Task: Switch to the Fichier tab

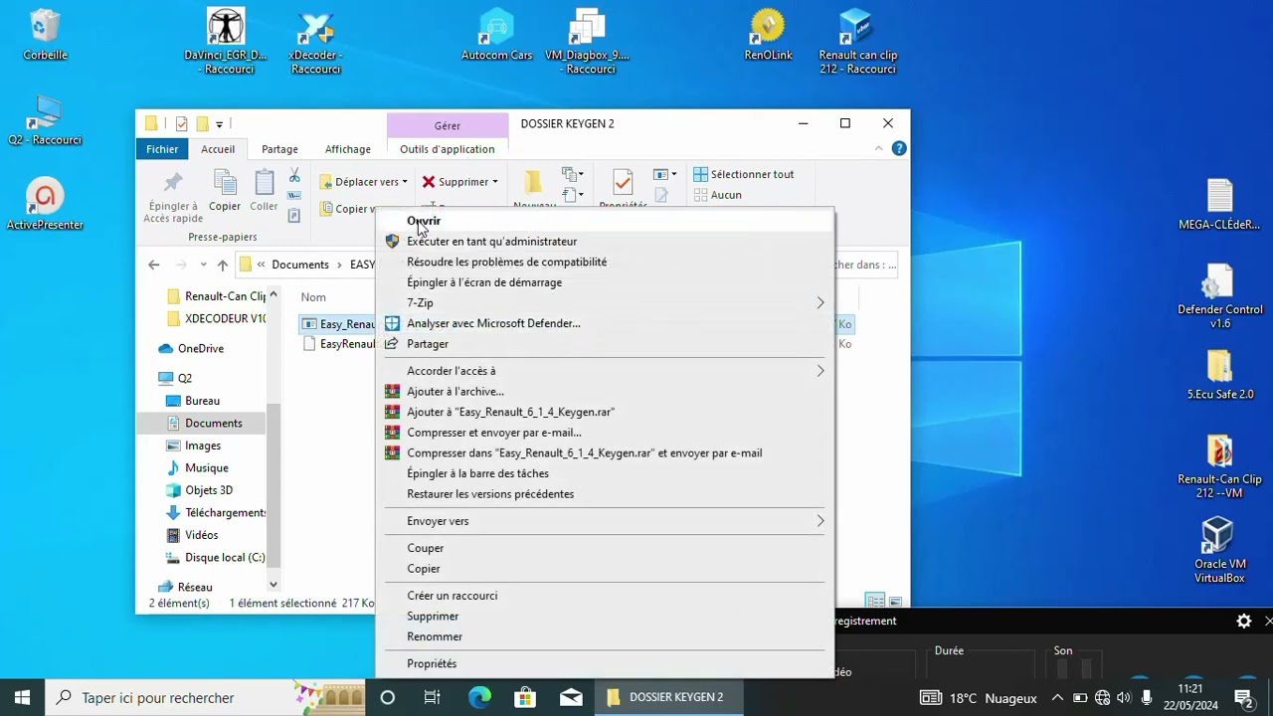Action: (162, 149)
